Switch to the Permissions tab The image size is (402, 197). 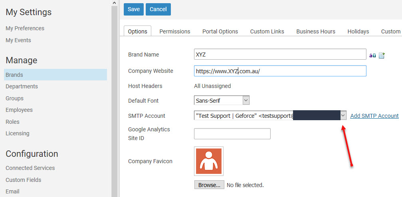pyautogui.click(x=174, y=31)
